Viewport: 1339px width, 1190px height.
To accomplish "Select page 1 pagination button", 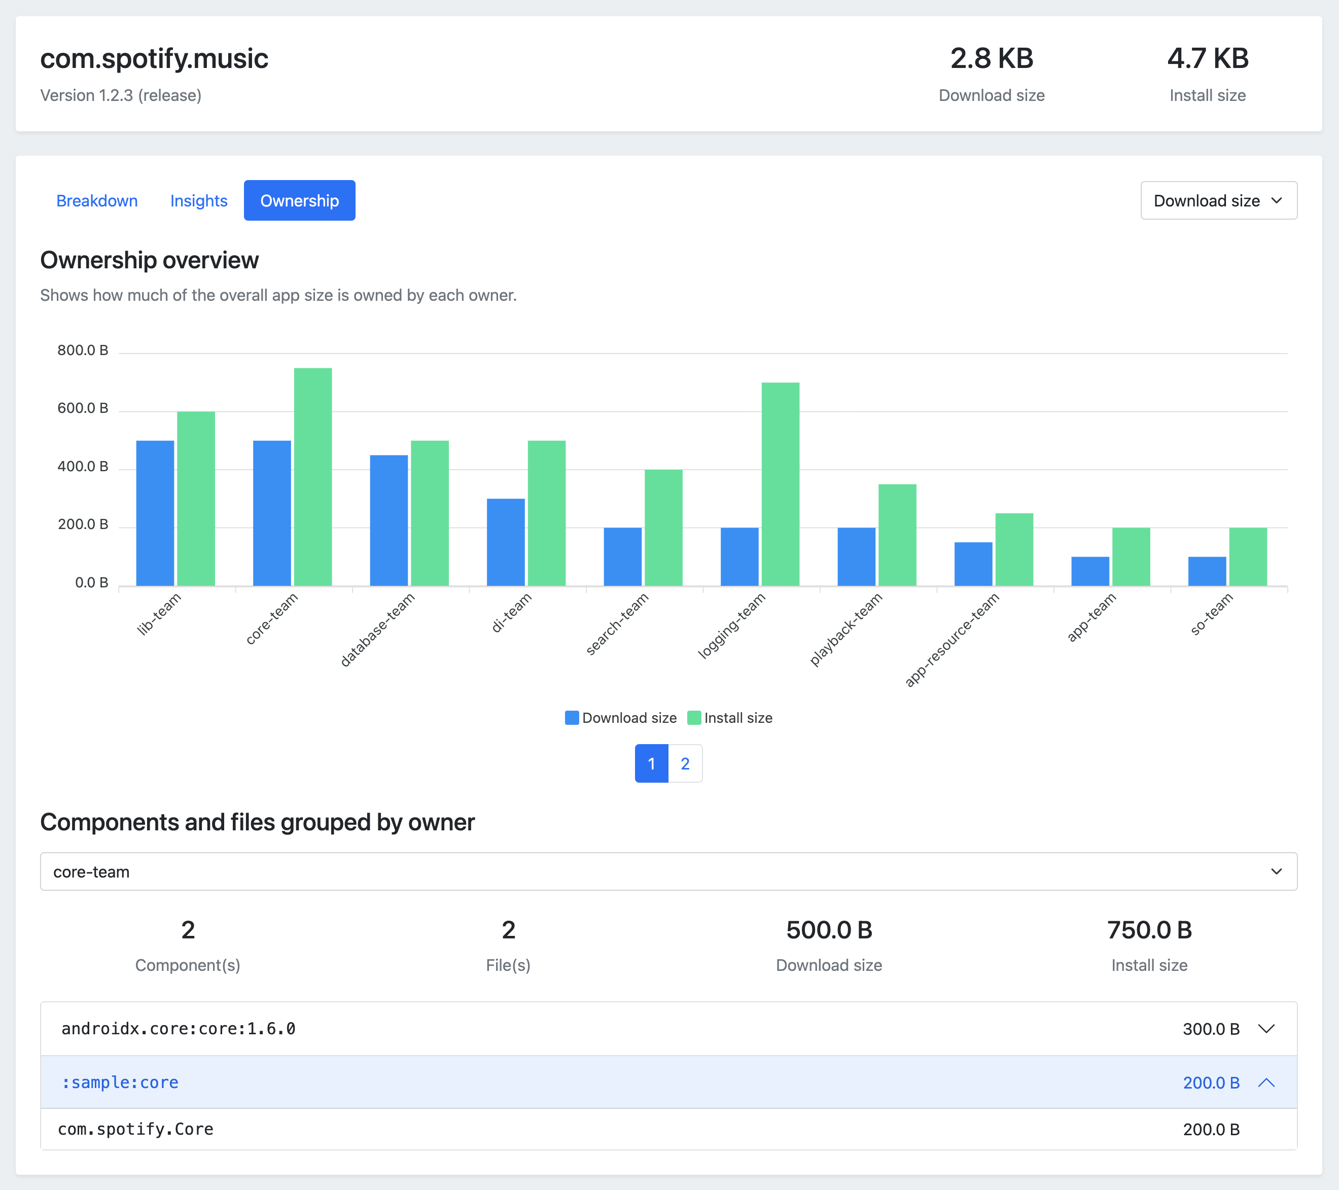I will pos(651,763).
